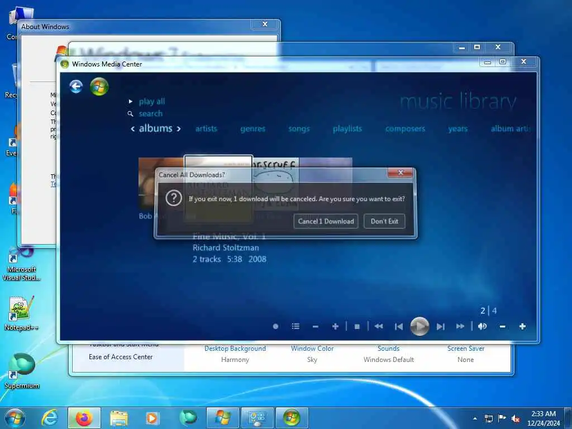The width and height of the screenshot is (572, 429).
Task: Click left chevron beside albums
Action: click(133, 129)
